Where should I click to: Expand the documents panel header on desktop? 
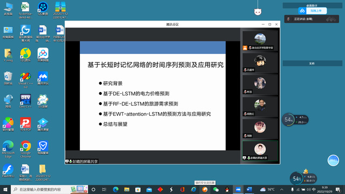(x=312, y=64)
